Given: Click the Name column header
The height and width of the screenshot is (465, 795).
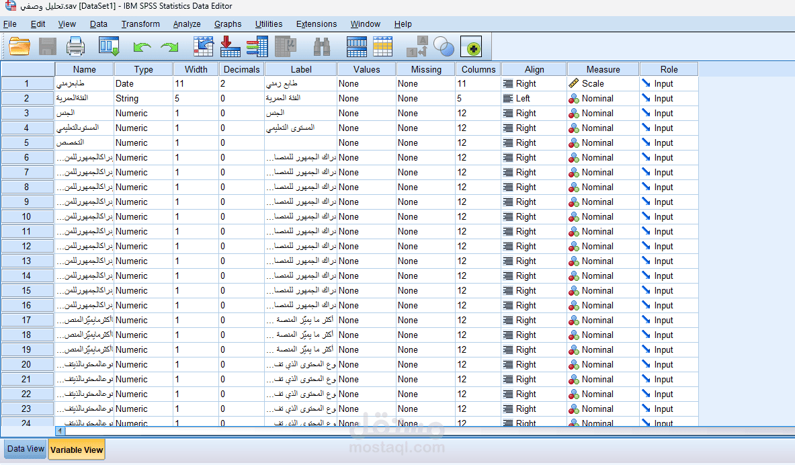Looking at the screenshot, I should click(84, 69).
